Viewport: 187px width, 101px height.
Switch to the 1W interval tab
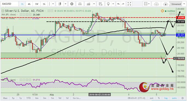pos(36,4)
